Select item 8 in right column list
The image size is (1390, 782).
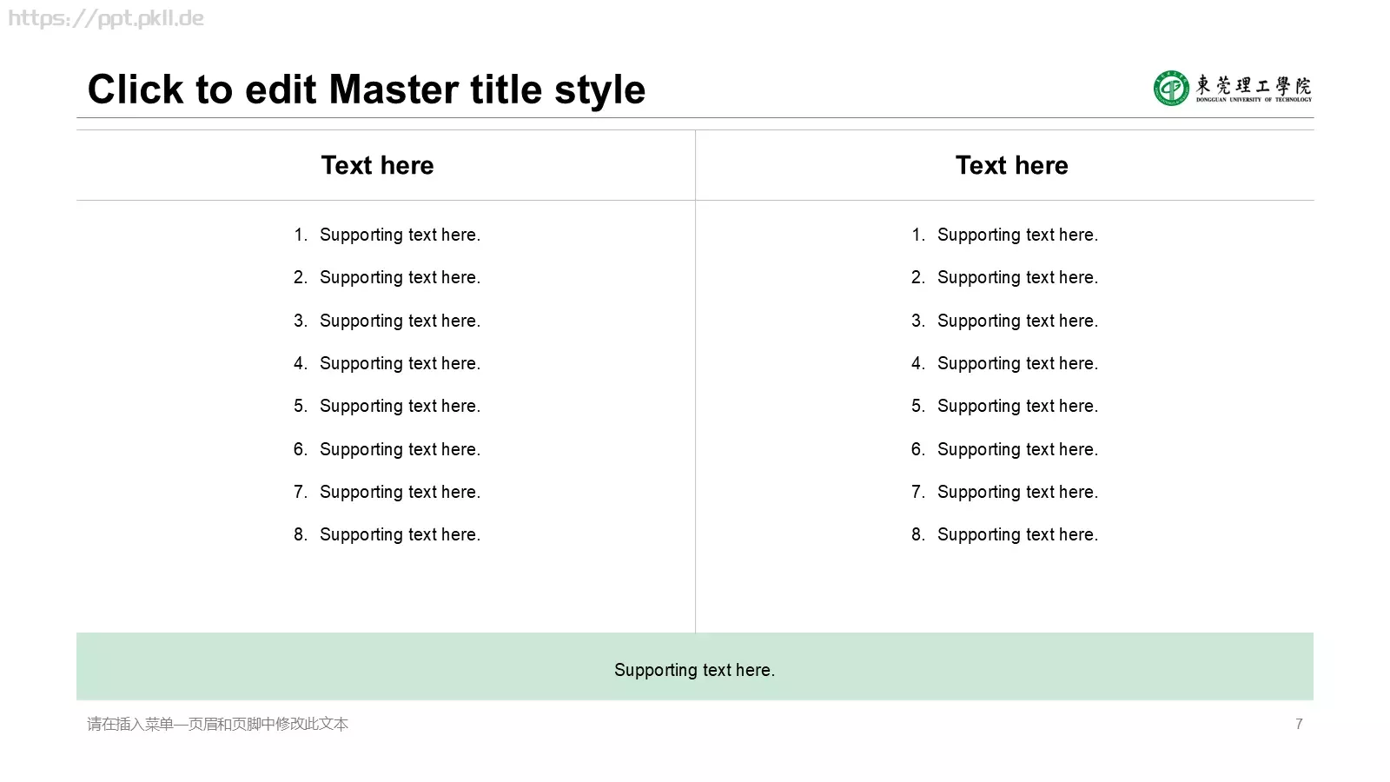coord(1004,534)
